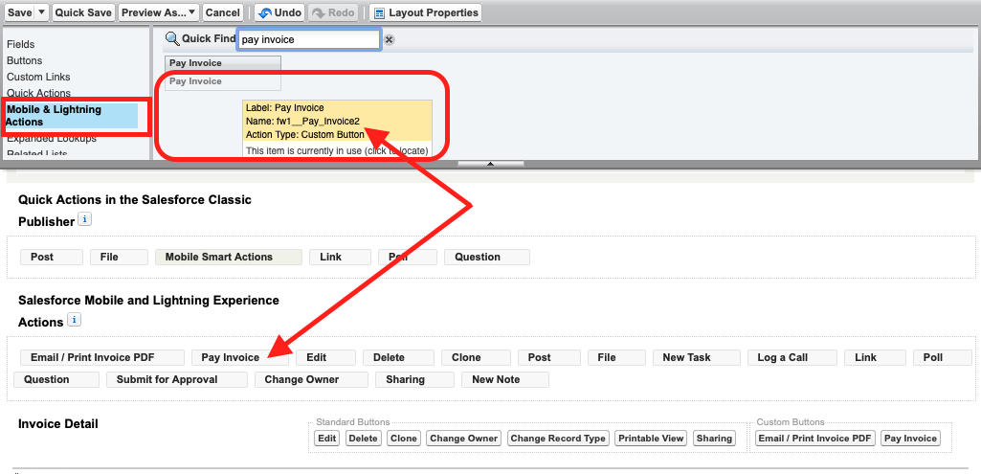981x474 pixels.
Task: Click Log a Call action
Action: tap(792, 357)
